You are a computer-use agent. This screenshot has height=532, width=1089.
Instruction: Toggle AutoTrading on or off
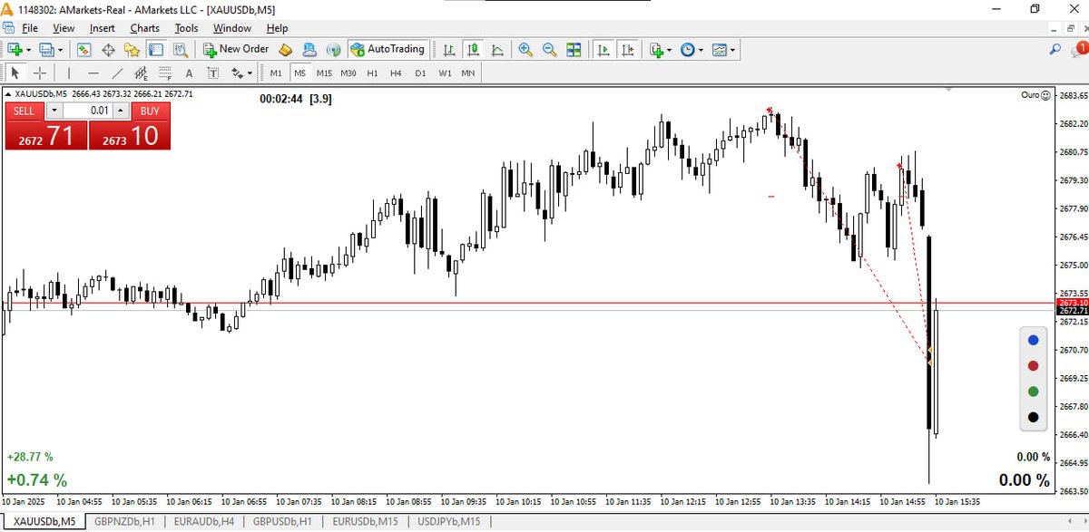click(x=388, y=49)
